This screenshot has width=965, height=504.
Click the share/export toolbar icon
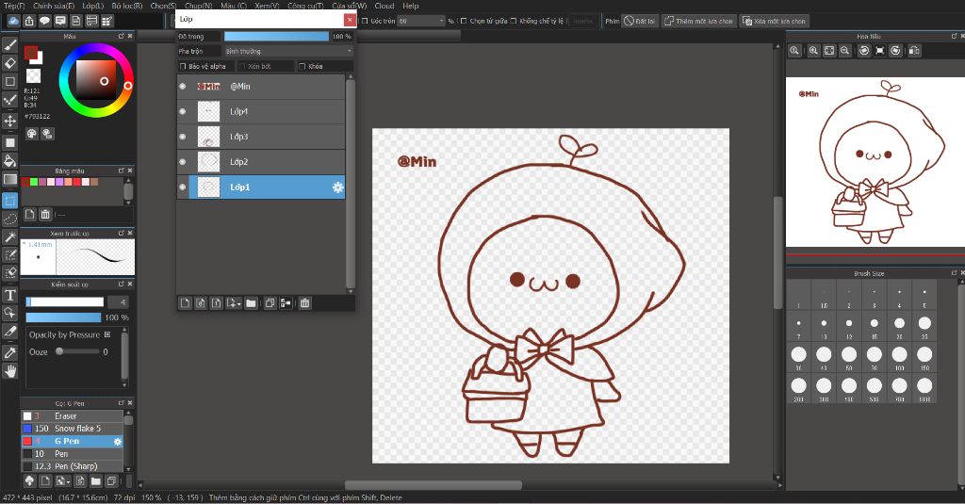(x=29, y=21)
